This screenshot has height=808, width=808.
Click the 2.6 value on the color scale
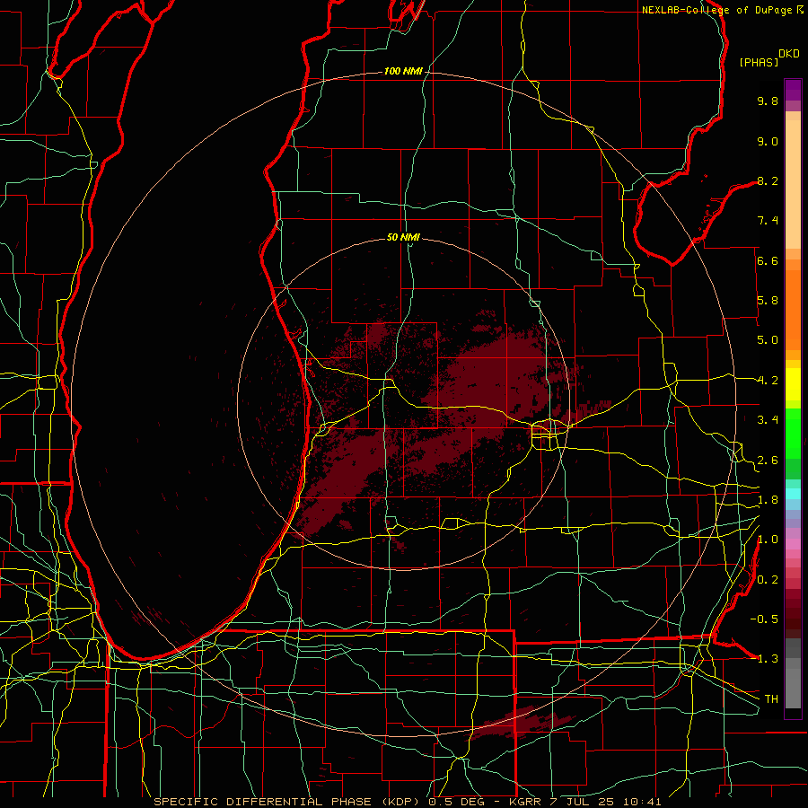(x=768, y=460)
